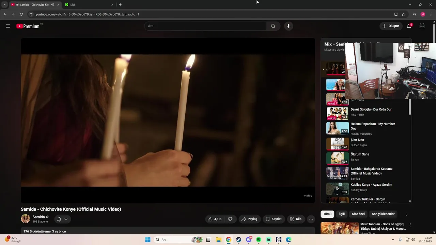Viewport: 436px width, 245px height.
Task: Play Şıkır Şıkır by Gülben Ergen
Action: [357, 140]
